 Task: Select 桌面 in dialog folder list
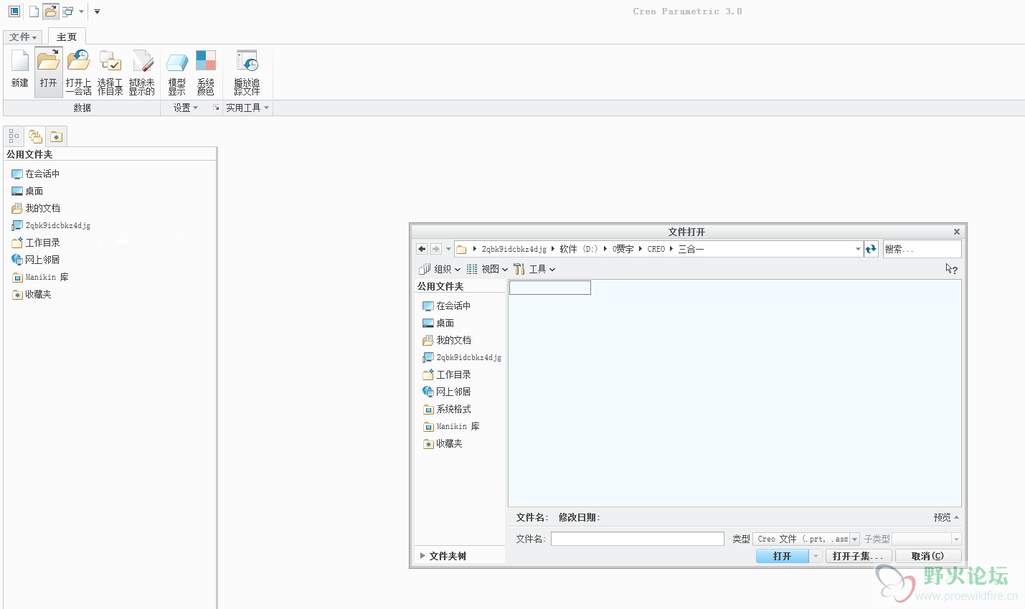pos(438,323)
